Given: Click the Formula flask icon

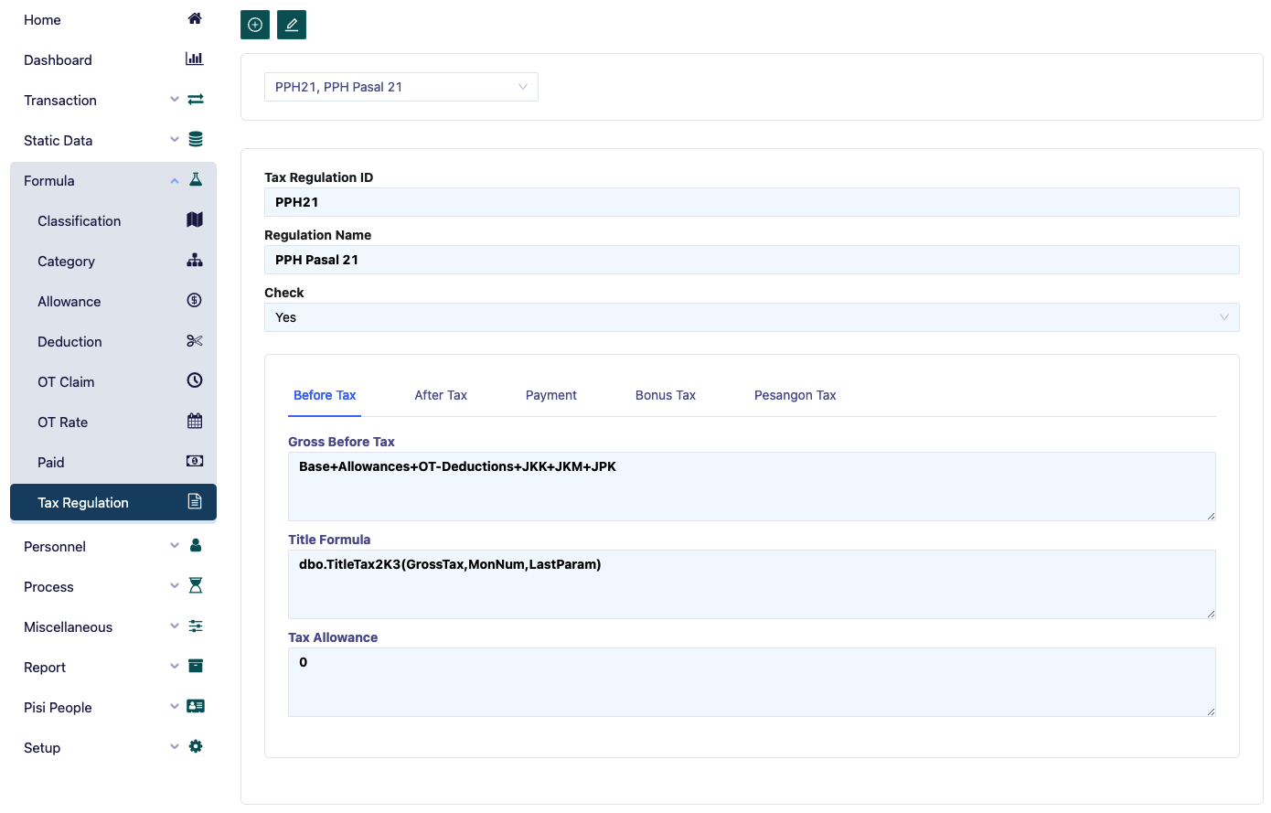Looking at the screenshot, I should point(195,179).
